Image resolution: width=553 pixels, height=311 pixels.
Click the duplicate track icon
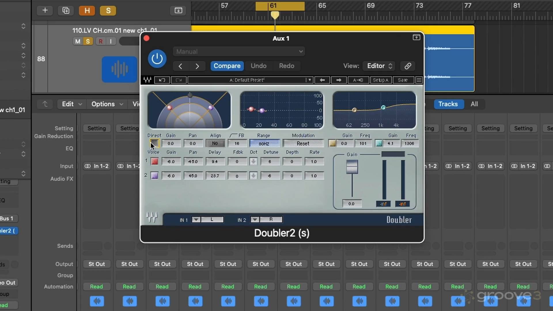pos(66,11)
